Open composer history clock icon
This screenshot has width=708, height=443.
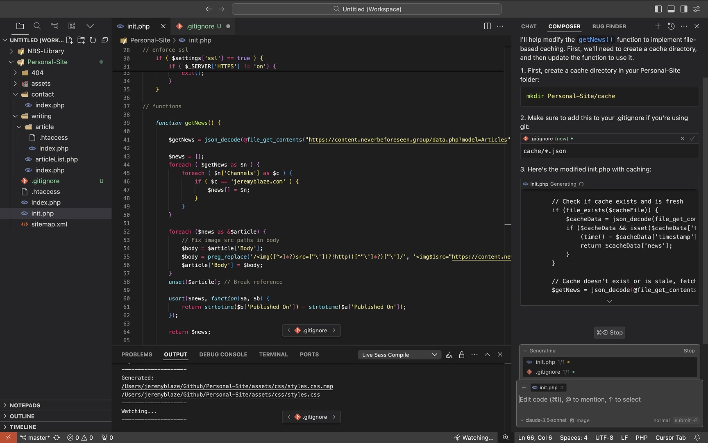671,26
